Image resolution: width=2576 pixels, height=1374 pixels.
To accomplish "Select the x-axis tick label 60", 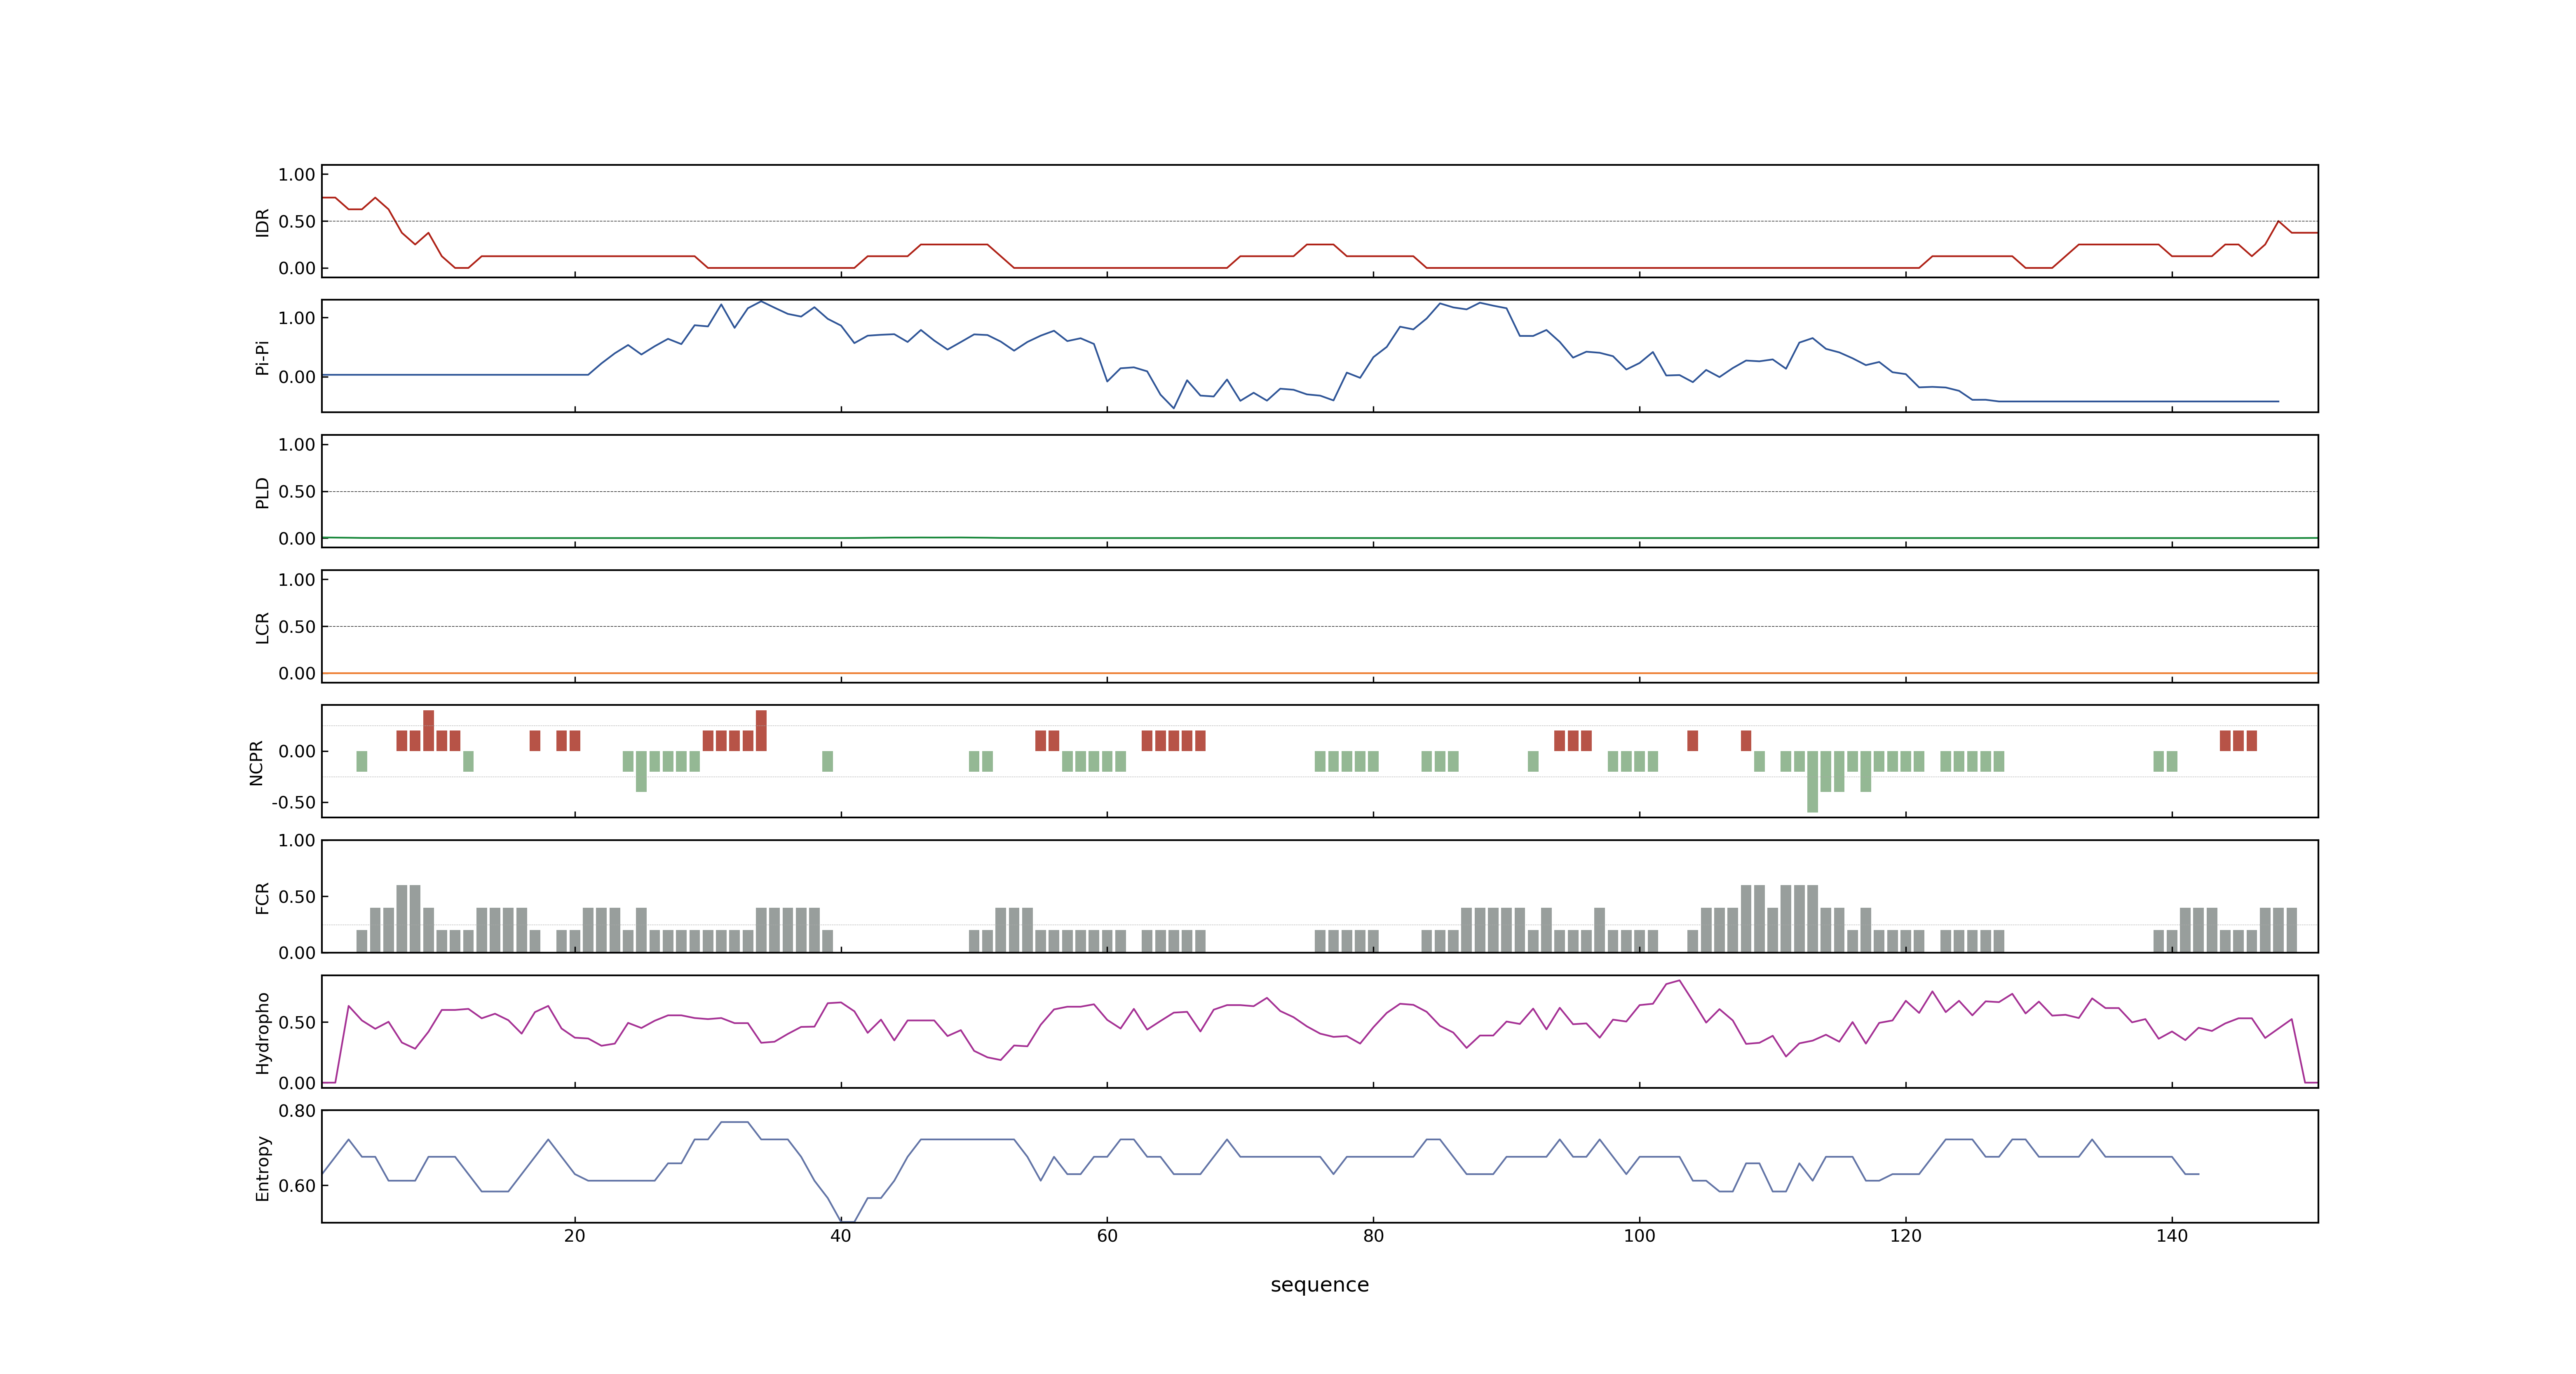I will point(1107,1235).
